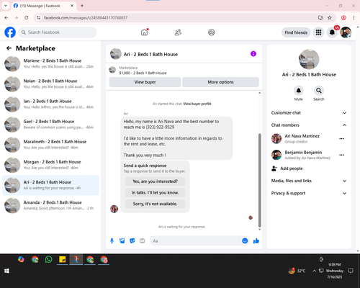This screenshot has height=288, width=360.
Task: Reload the page in browser
Action: [27, 18]
